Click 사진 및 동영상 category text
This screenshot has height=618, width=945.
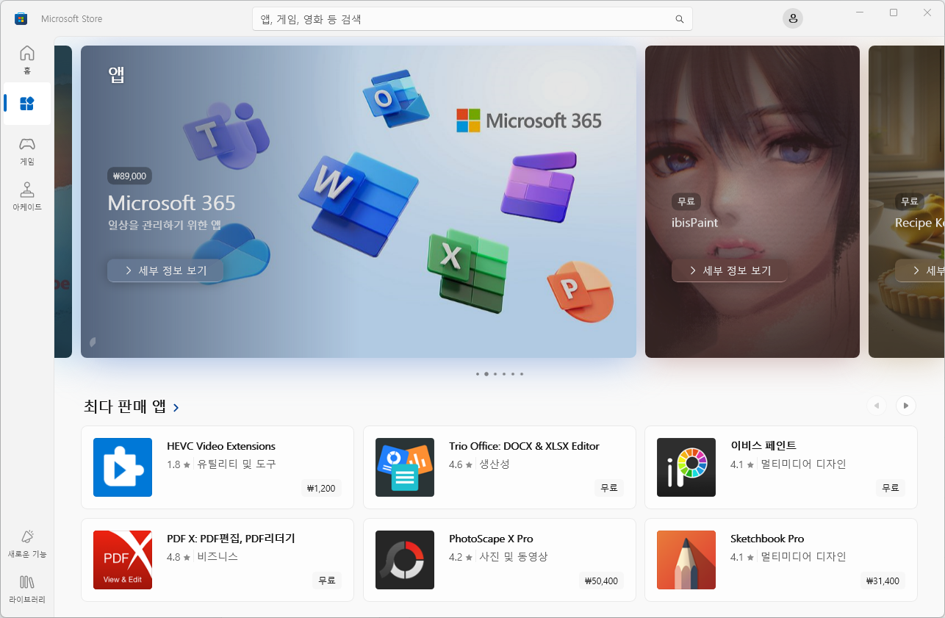pos(514,557)
